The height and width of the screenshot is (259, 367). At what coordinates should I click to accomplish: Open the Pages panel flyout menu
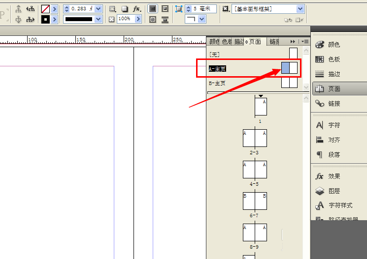(305, 42)
